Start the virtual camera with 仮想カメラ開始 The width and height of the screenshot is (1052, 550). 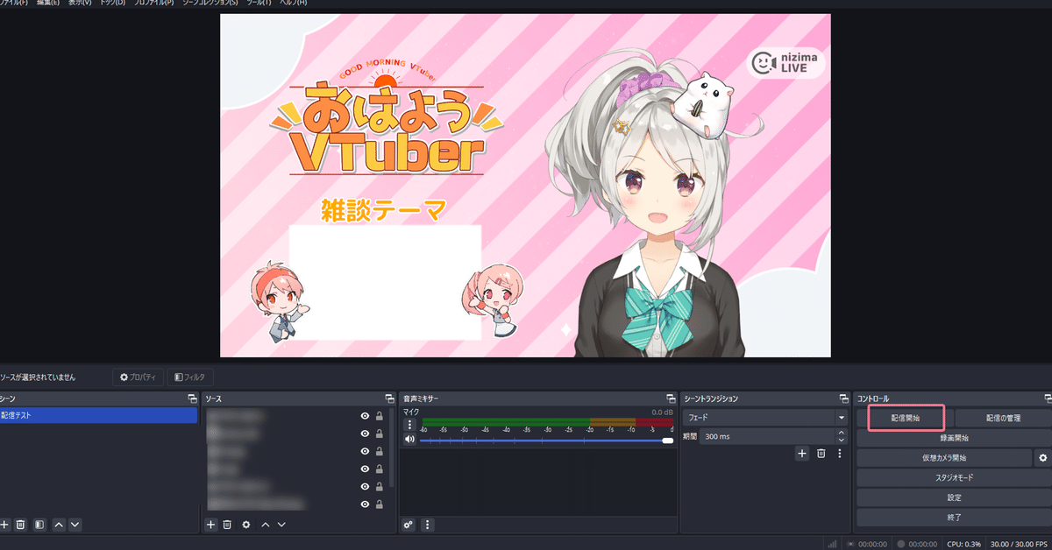click(944, 457)
